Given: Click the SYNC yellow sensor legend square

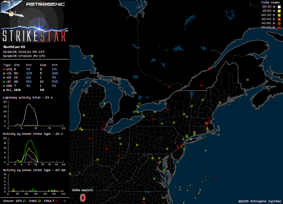Looking at the screenshot, I should point(39,201).
